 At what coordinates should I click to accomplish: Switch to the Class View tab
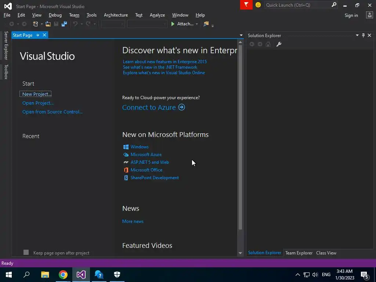coord(326,253)
